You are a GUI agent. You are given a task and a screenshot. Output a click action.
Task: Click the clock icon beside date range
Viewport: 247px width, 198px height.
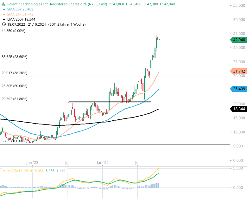[3, 24]
